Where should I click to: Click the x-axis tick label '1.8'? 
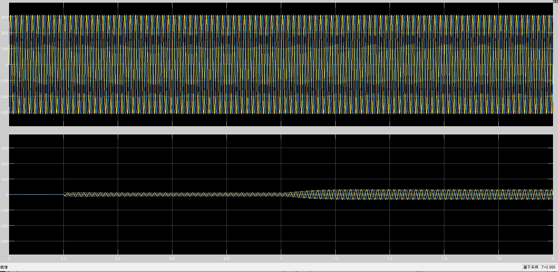[x=499, y=258]
